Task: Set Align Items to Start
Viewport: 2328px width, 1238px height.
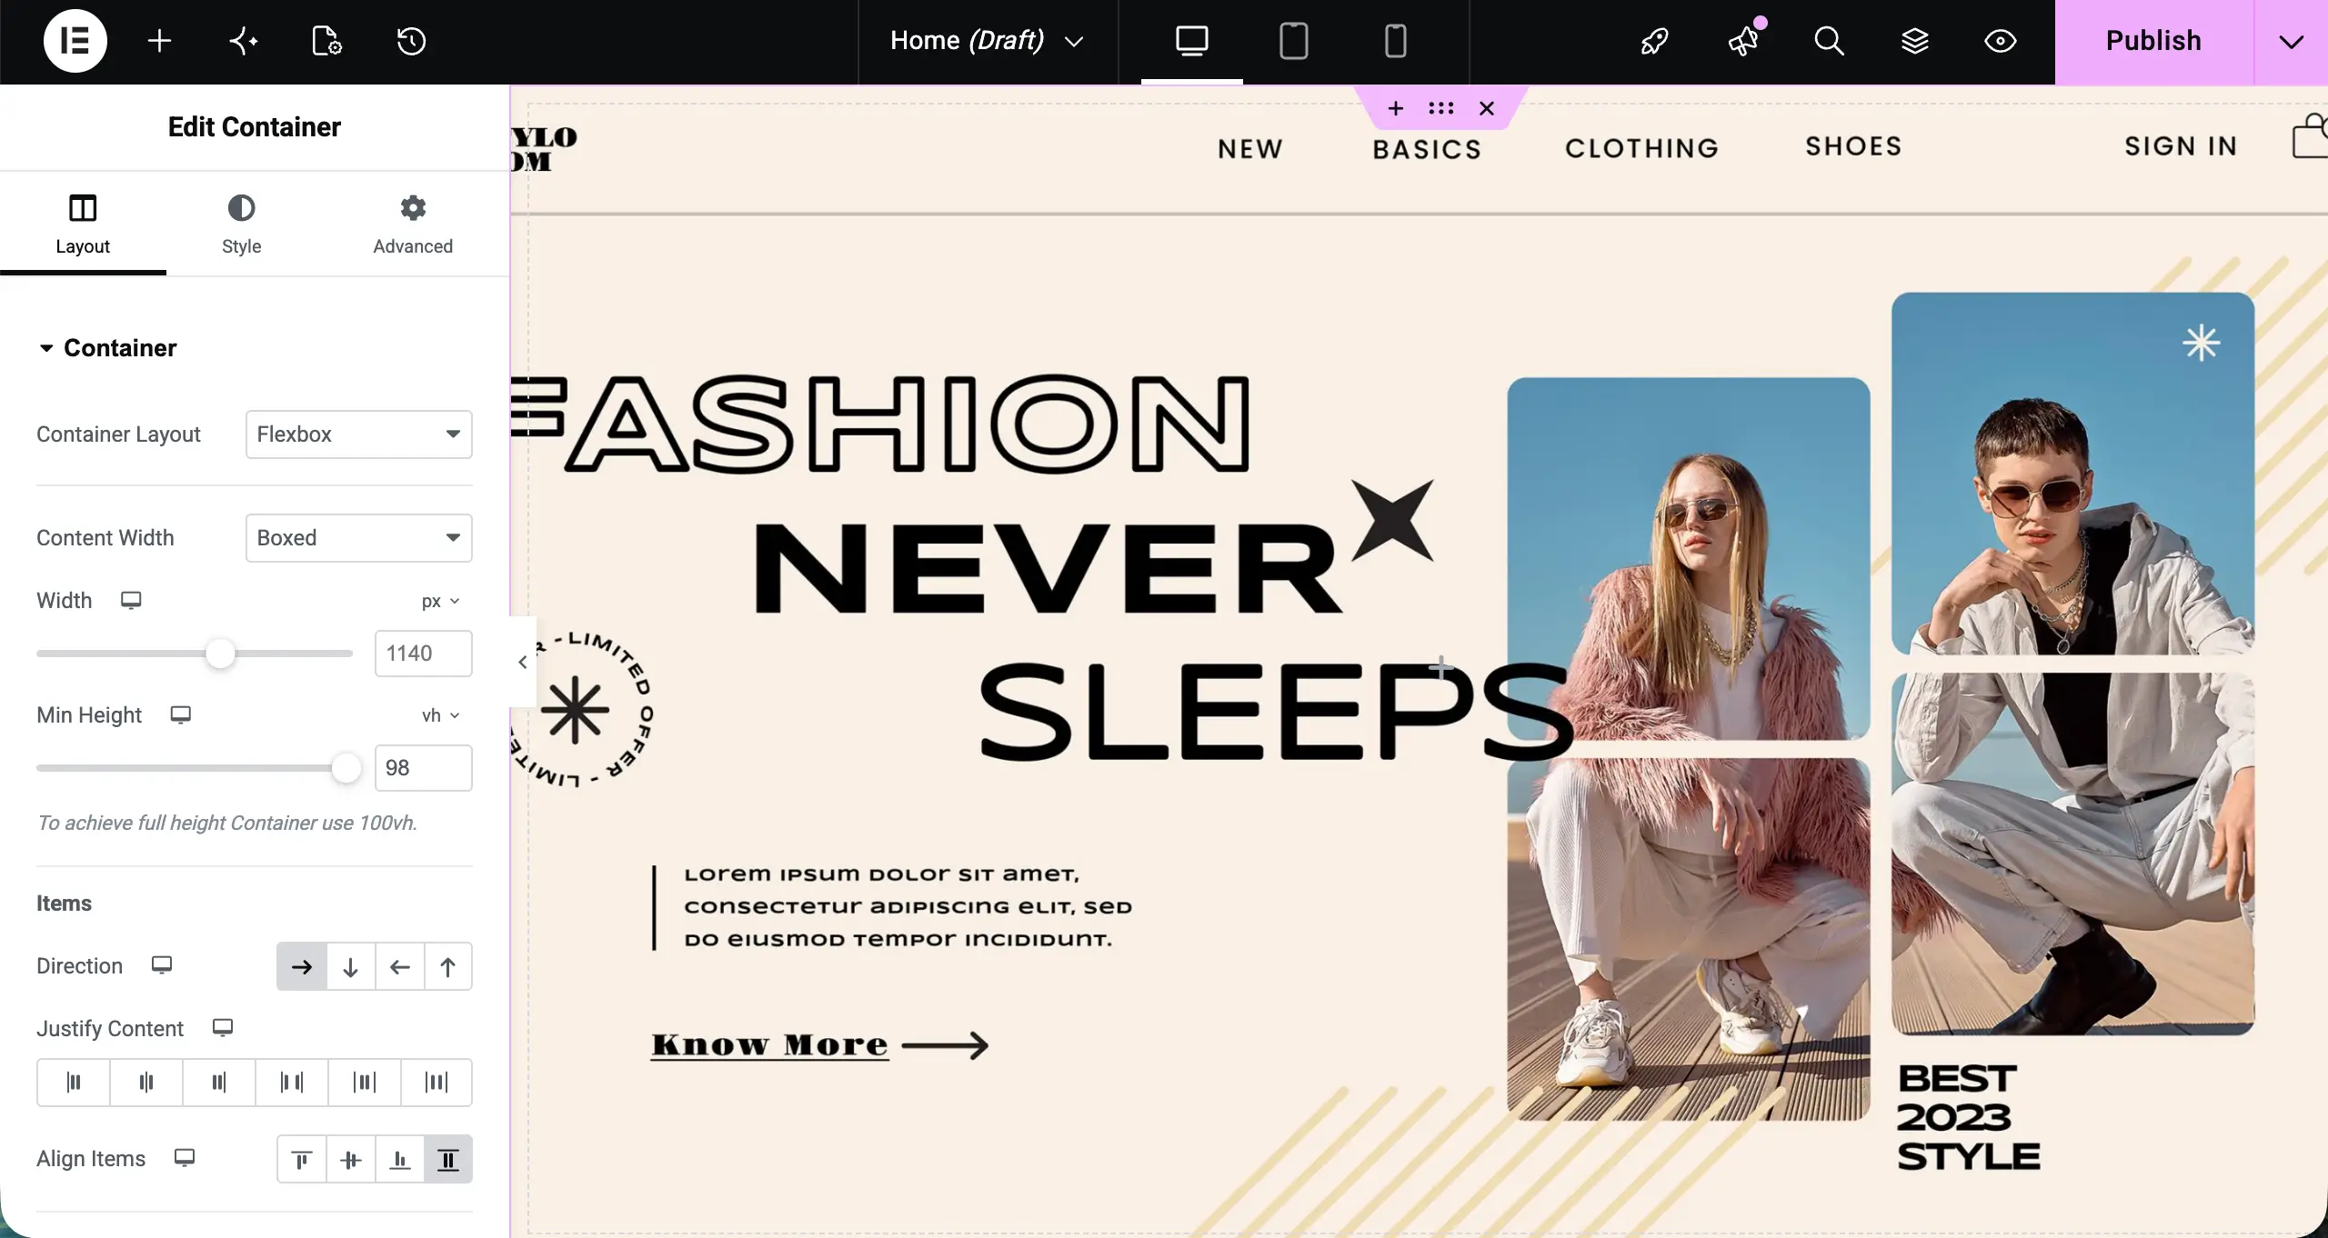Action: 301,1159
